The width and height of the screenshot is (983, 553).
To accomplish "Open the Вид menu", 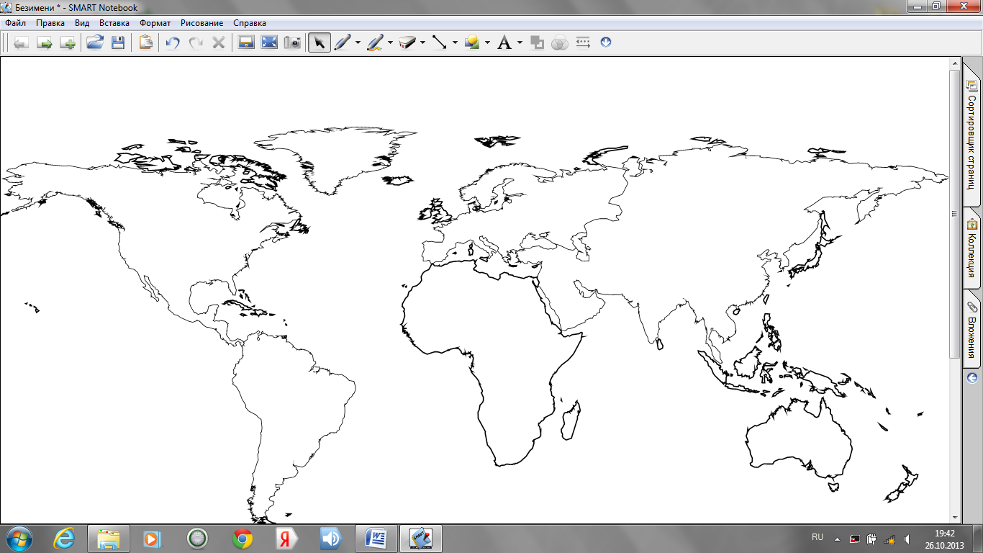I will pos(82,23).
